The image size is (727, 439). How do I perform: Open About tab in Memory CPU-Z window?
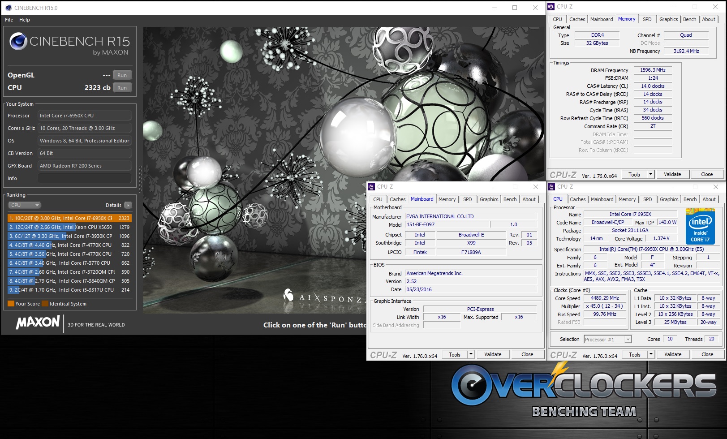click(708, 19)
